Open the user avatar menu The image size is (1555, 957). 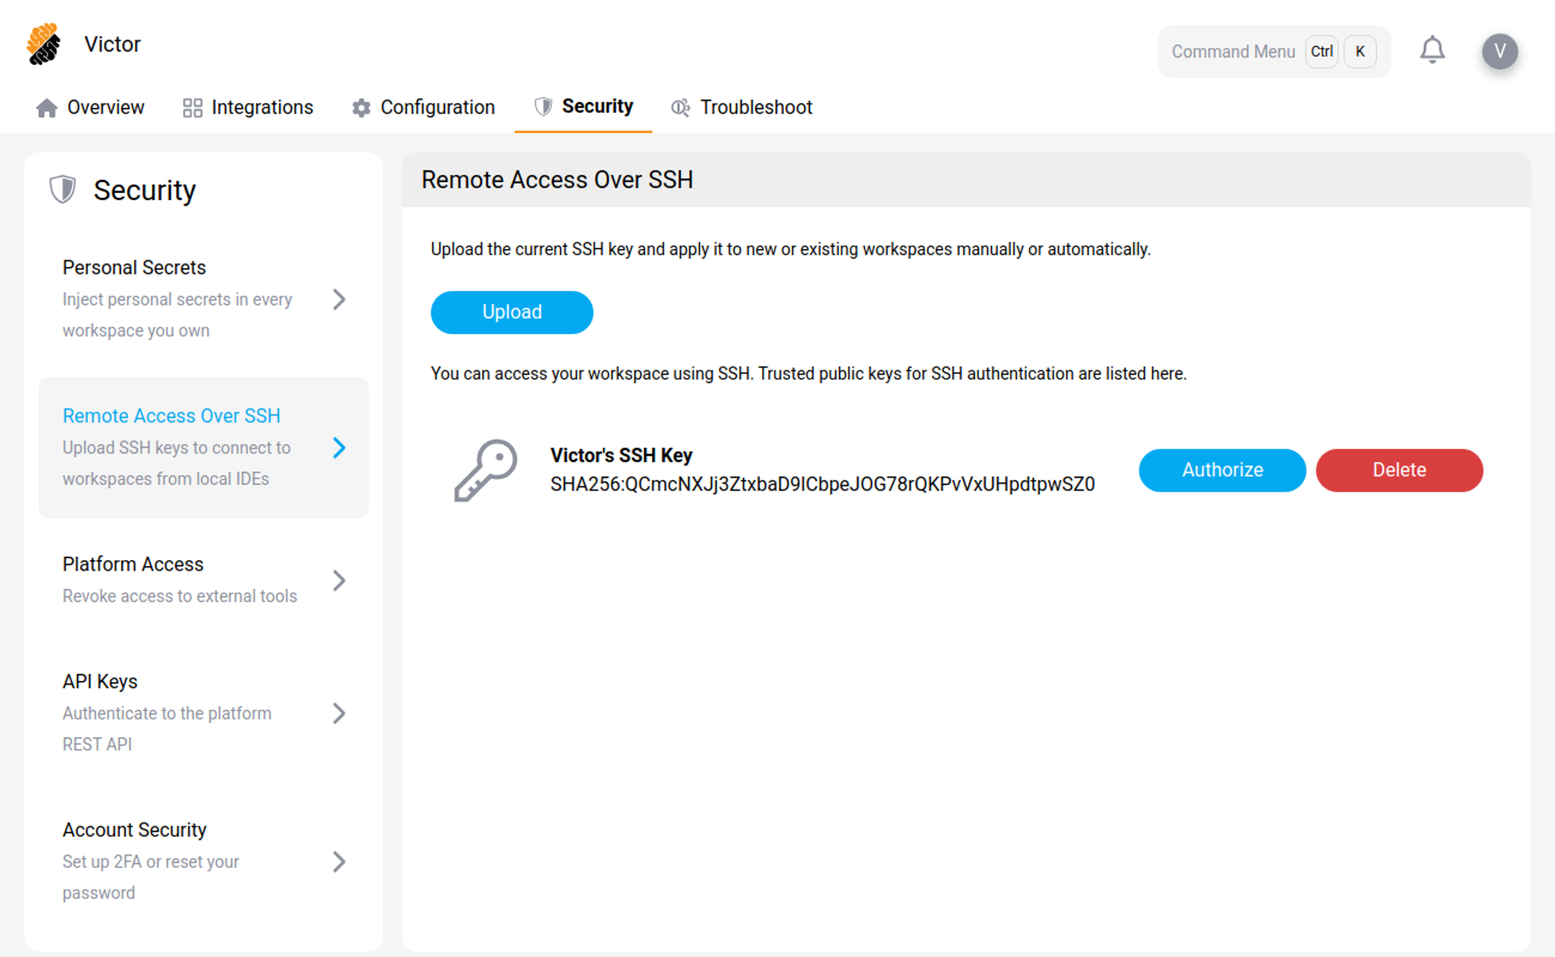pyautogui.click(x=1500, y=51)
